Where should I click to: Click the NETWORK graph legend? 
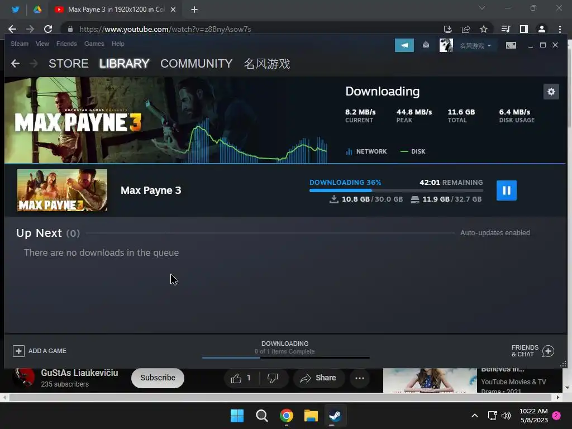pos(366,151)
